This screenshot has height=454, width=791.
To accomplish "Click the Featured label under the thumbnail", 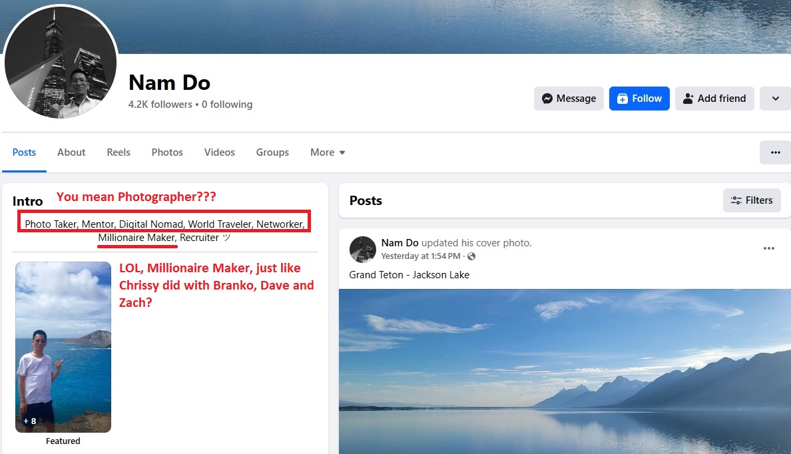I will [x=63, y=441].
